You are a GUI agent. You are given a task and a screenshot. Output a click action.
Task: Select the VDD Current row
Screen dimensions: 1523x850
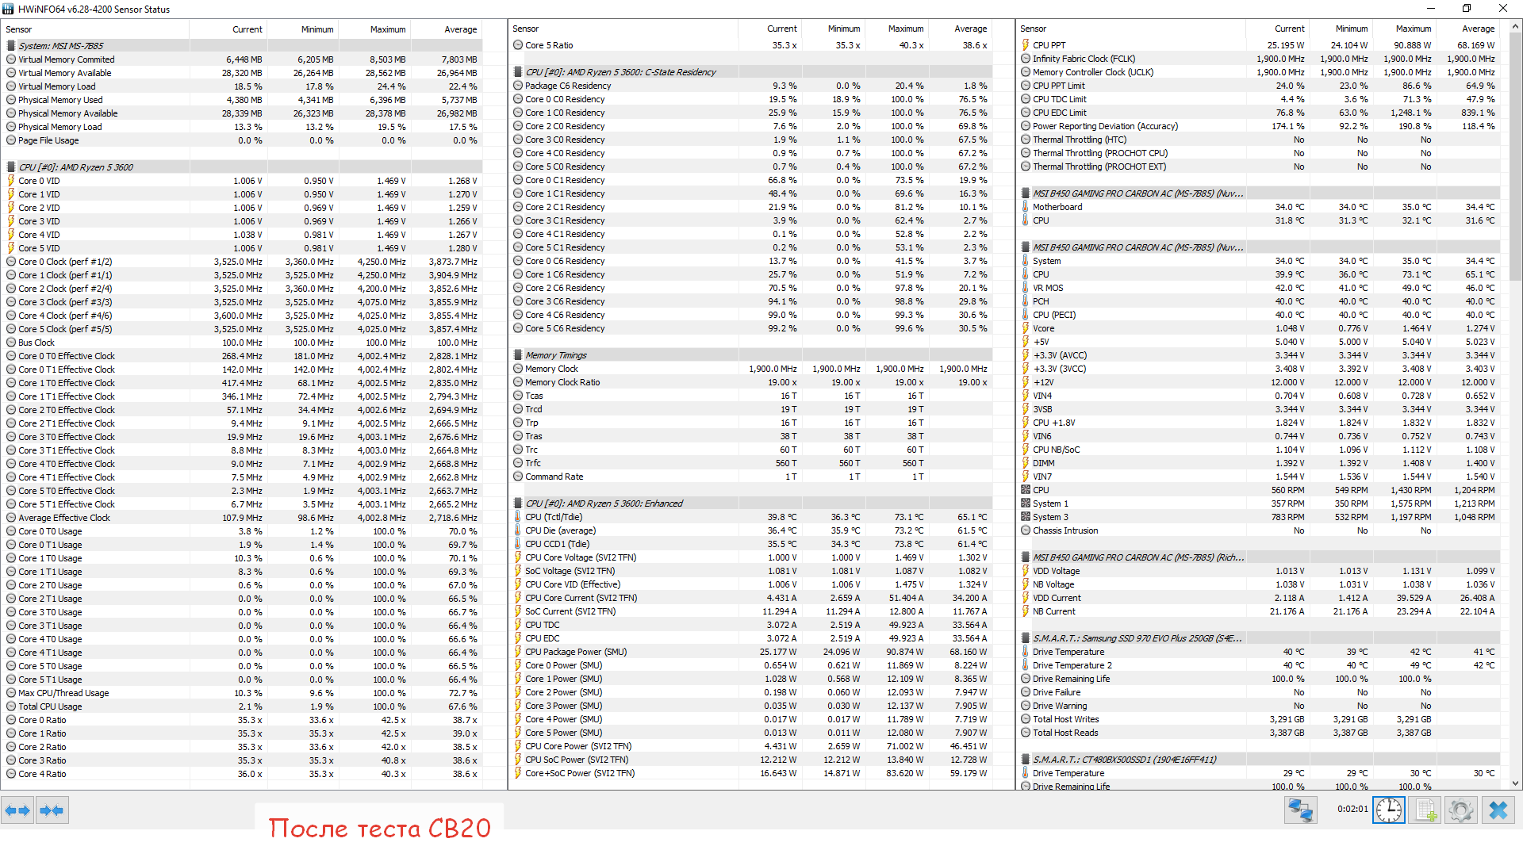[1259, 598]
